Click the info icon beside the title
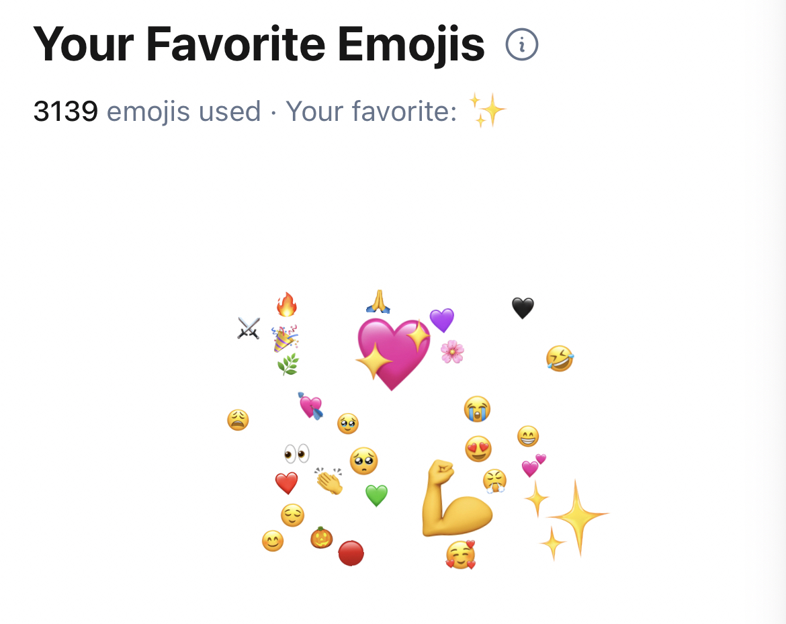The width and height of the screenshot is (786, 624). pos(522,45)
